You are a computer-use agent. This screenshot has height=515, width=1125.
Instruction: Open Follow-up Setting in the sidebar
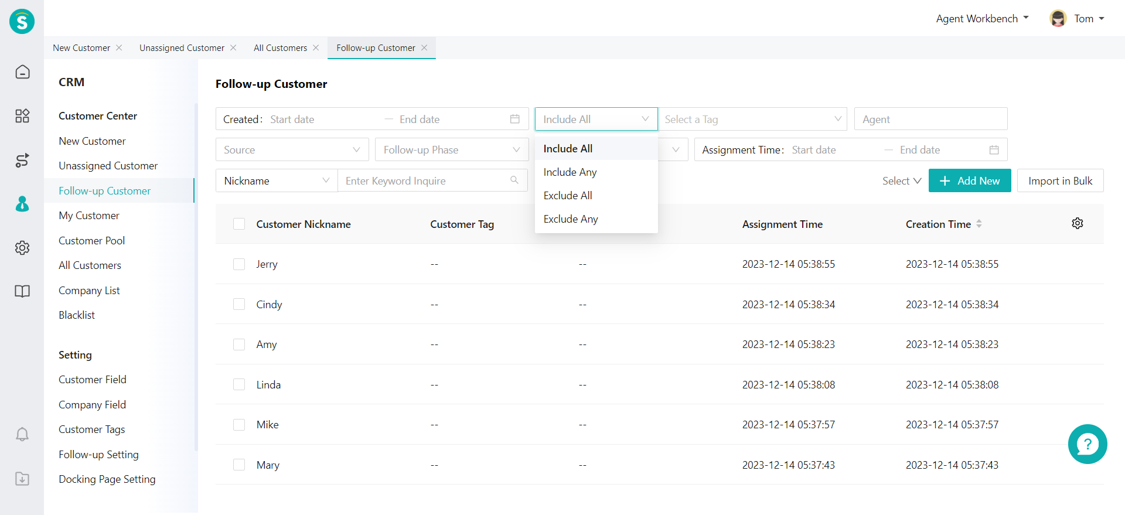pyautogui.click(x=98, y=455)
